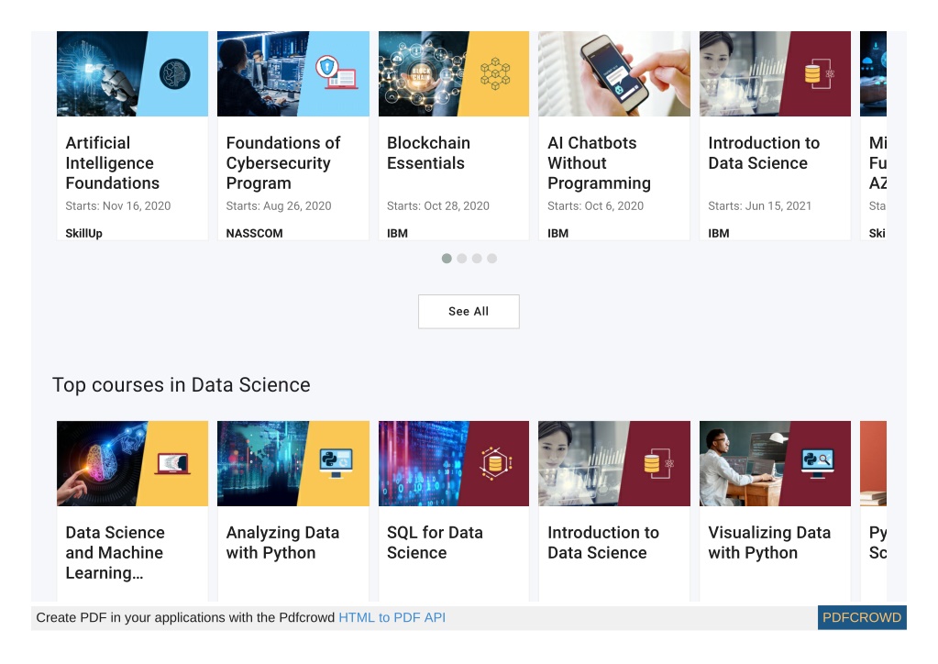Open Blockchain Essentials course image
Viewport: 938px width, 664px height.
454,73
